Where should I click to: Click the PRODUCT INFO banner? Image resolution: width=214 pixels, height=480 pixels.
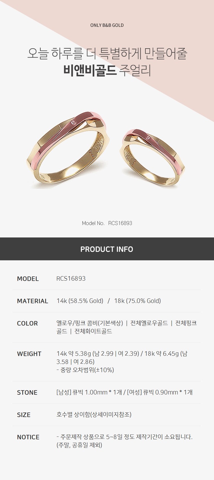click(x=107, y=249)
